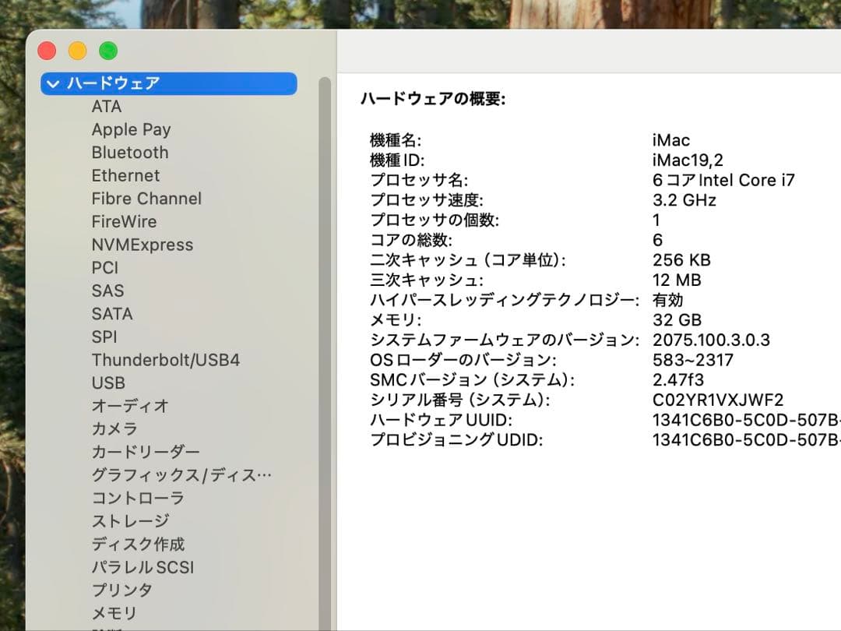Image resolution: width=841 pixels, height=631 pixels.
Task: Open the SPI section
Action: [104, 337]
